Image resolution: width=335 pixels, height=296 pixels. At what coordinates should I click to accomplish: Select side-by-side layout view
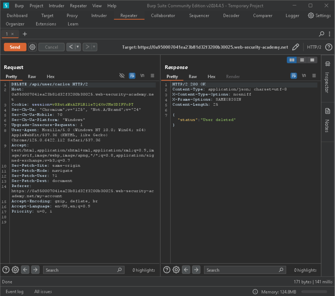292,60
